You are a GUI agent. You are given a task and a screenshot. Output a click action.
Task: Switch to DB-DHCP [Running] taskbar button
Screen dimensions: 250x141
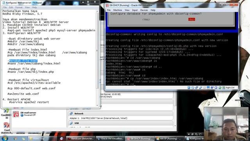click(x=140, y=139)
